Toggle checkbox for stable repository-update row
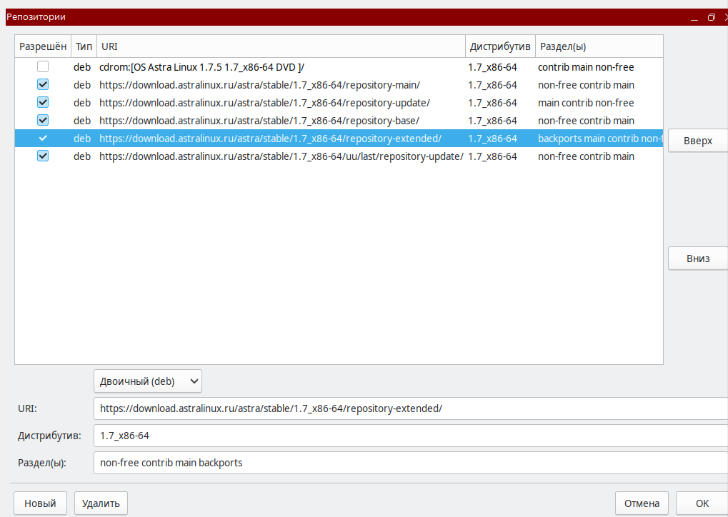 click(x=43, y=103)
